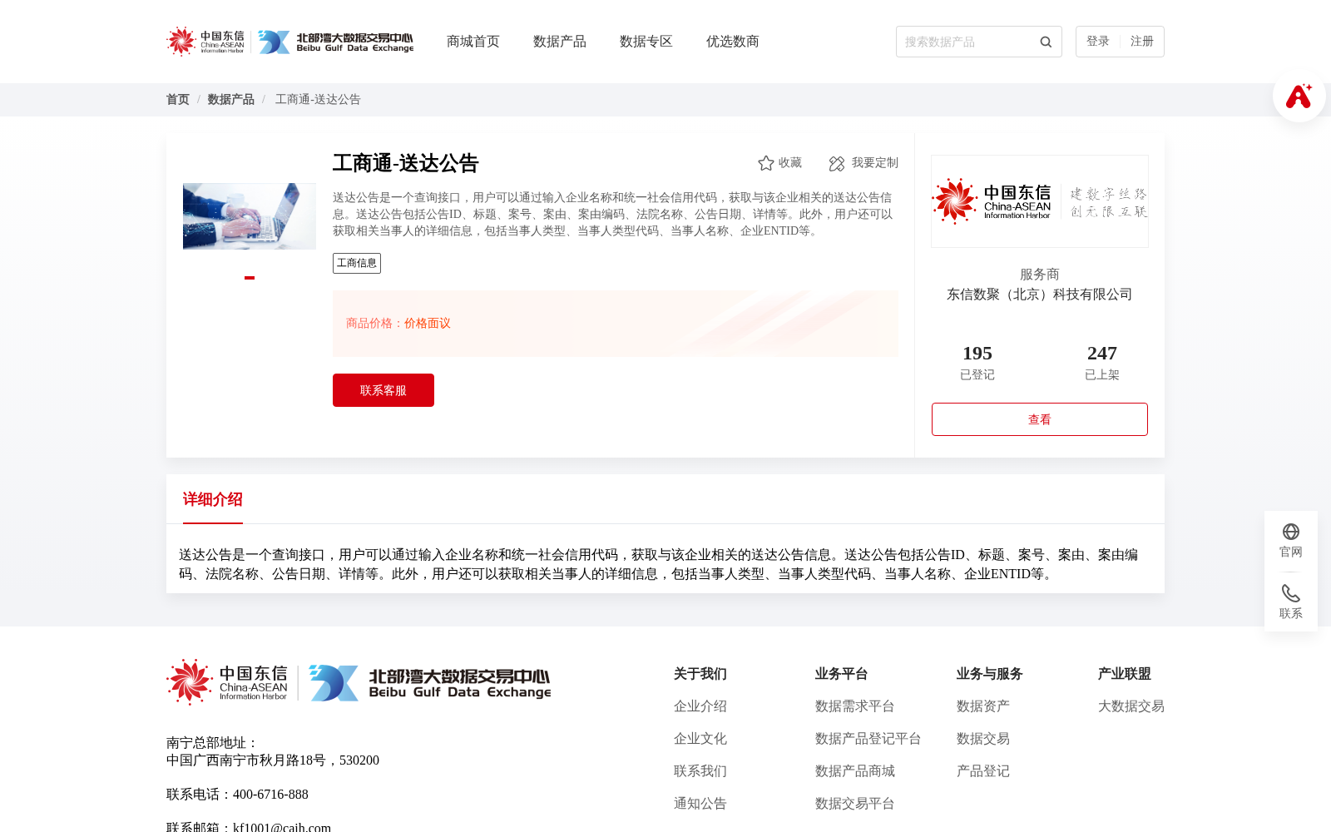Click provider name 东信数聚（北京）科技有限公司
The height and width of the screenshot is (832, 1331).
pyautogui.click(x=1040, y=295)
